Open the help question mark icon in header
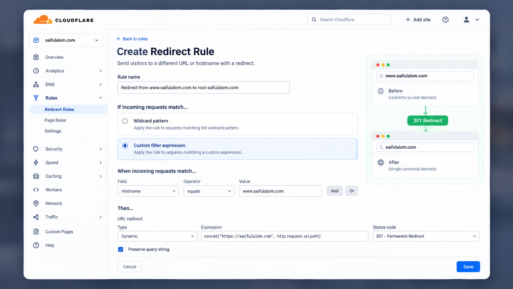513x289 pixels. pos(445,20)
